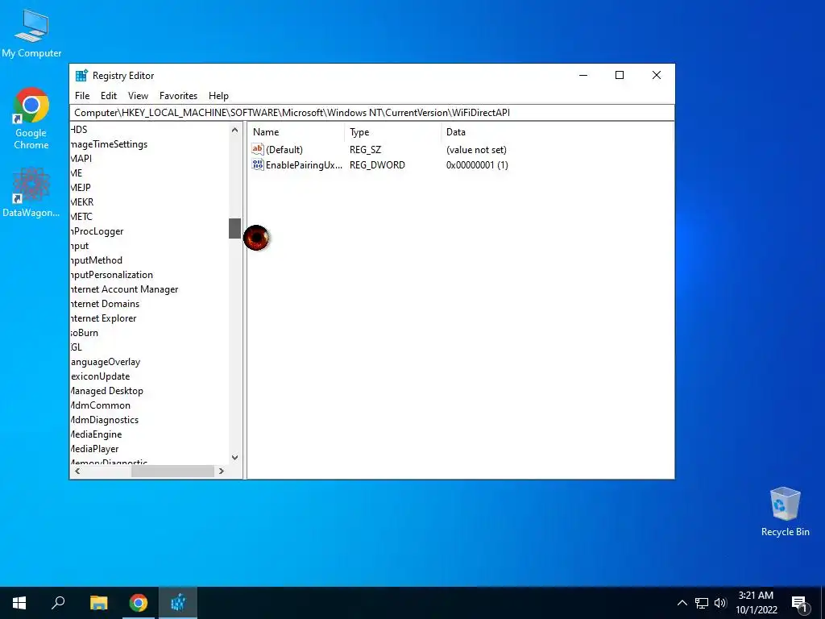
Task: Select the ImageTimeSettings tree key
Action: [x=109, y=144]
